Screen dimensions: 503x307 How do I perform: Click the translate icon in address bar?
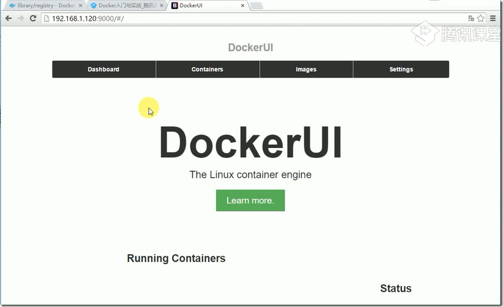click(x=471, y=18)
